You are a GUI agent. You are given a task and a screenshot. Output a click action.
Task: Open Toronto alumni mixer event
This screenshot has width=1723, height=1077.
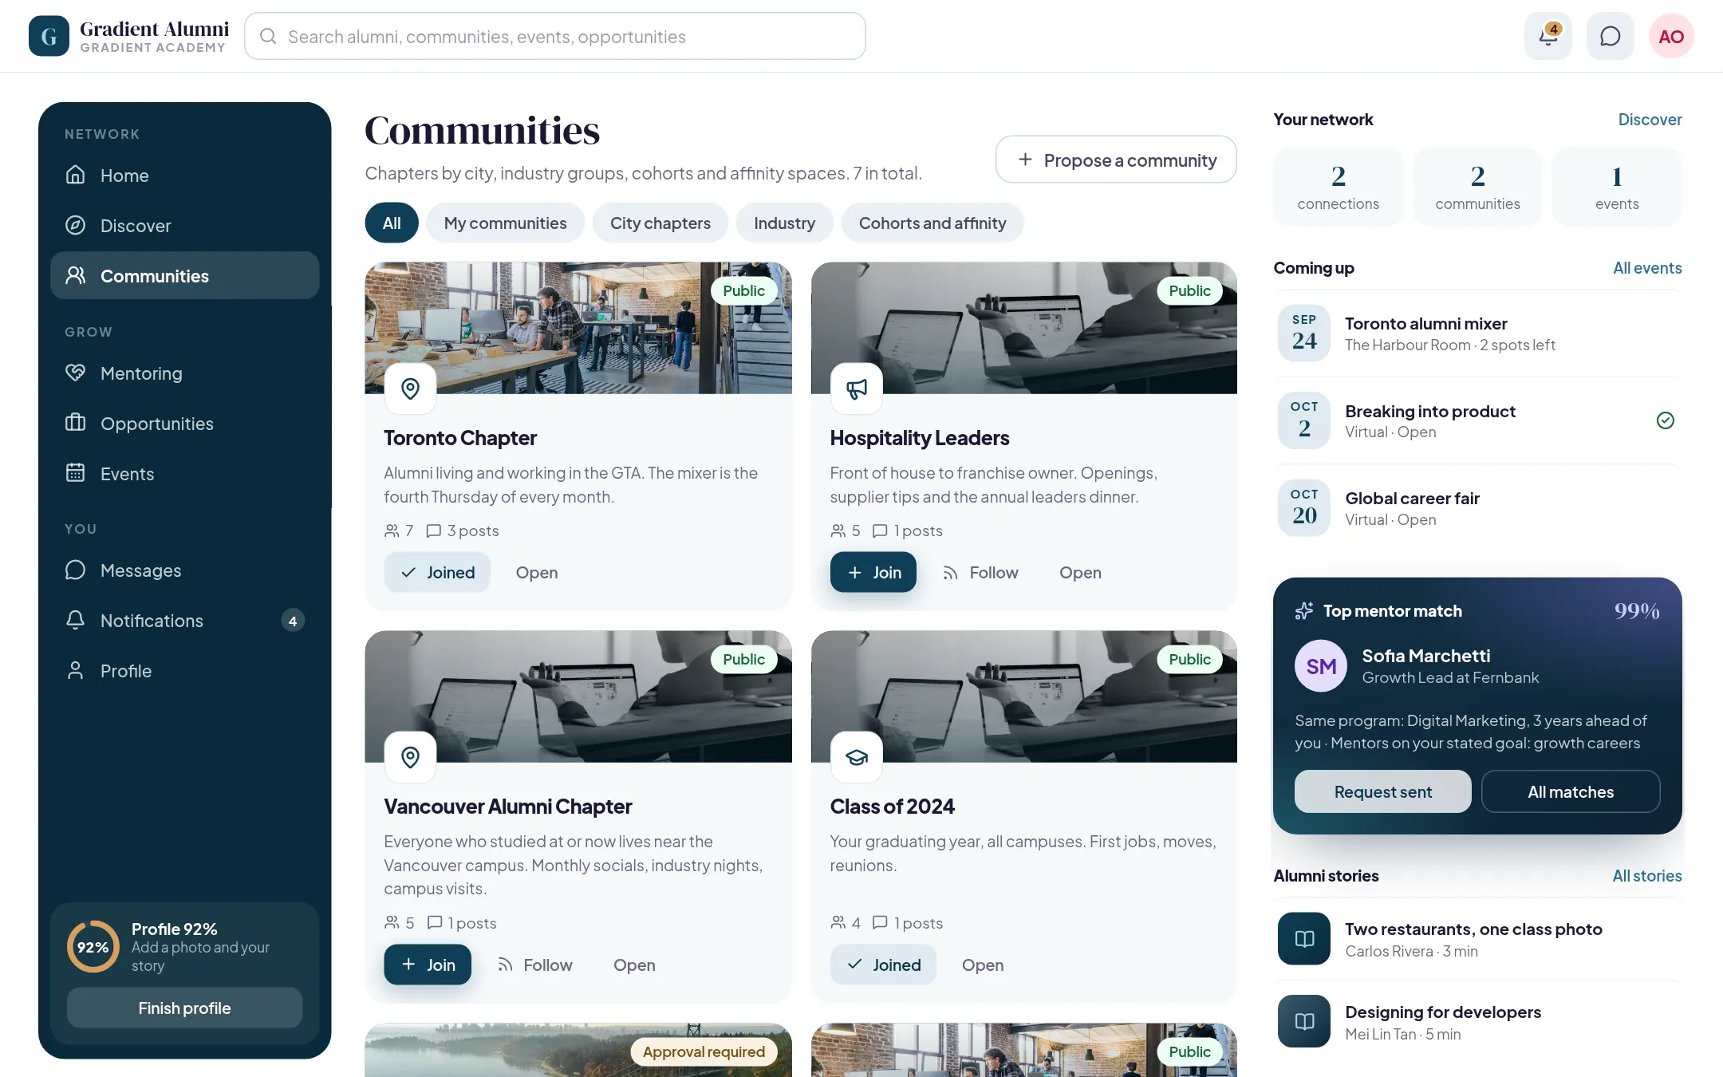tap(1478, 333)
